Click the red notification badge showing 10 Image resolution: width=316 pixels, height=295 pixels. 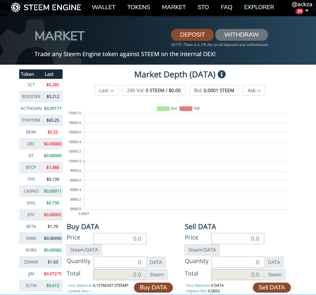299,11
